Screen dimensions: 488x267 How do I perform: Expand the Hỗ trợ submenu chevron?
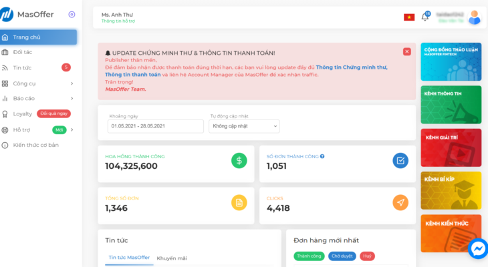click(x=72, y=129)
